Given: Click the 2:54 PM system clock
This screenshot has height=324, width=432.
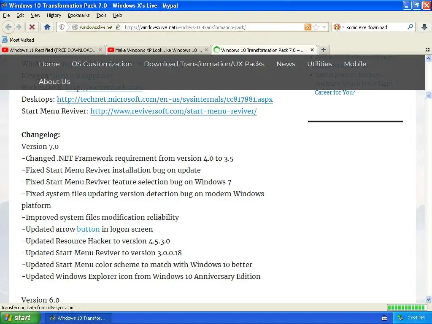Looking at the screenshot, I should point(416,318).
